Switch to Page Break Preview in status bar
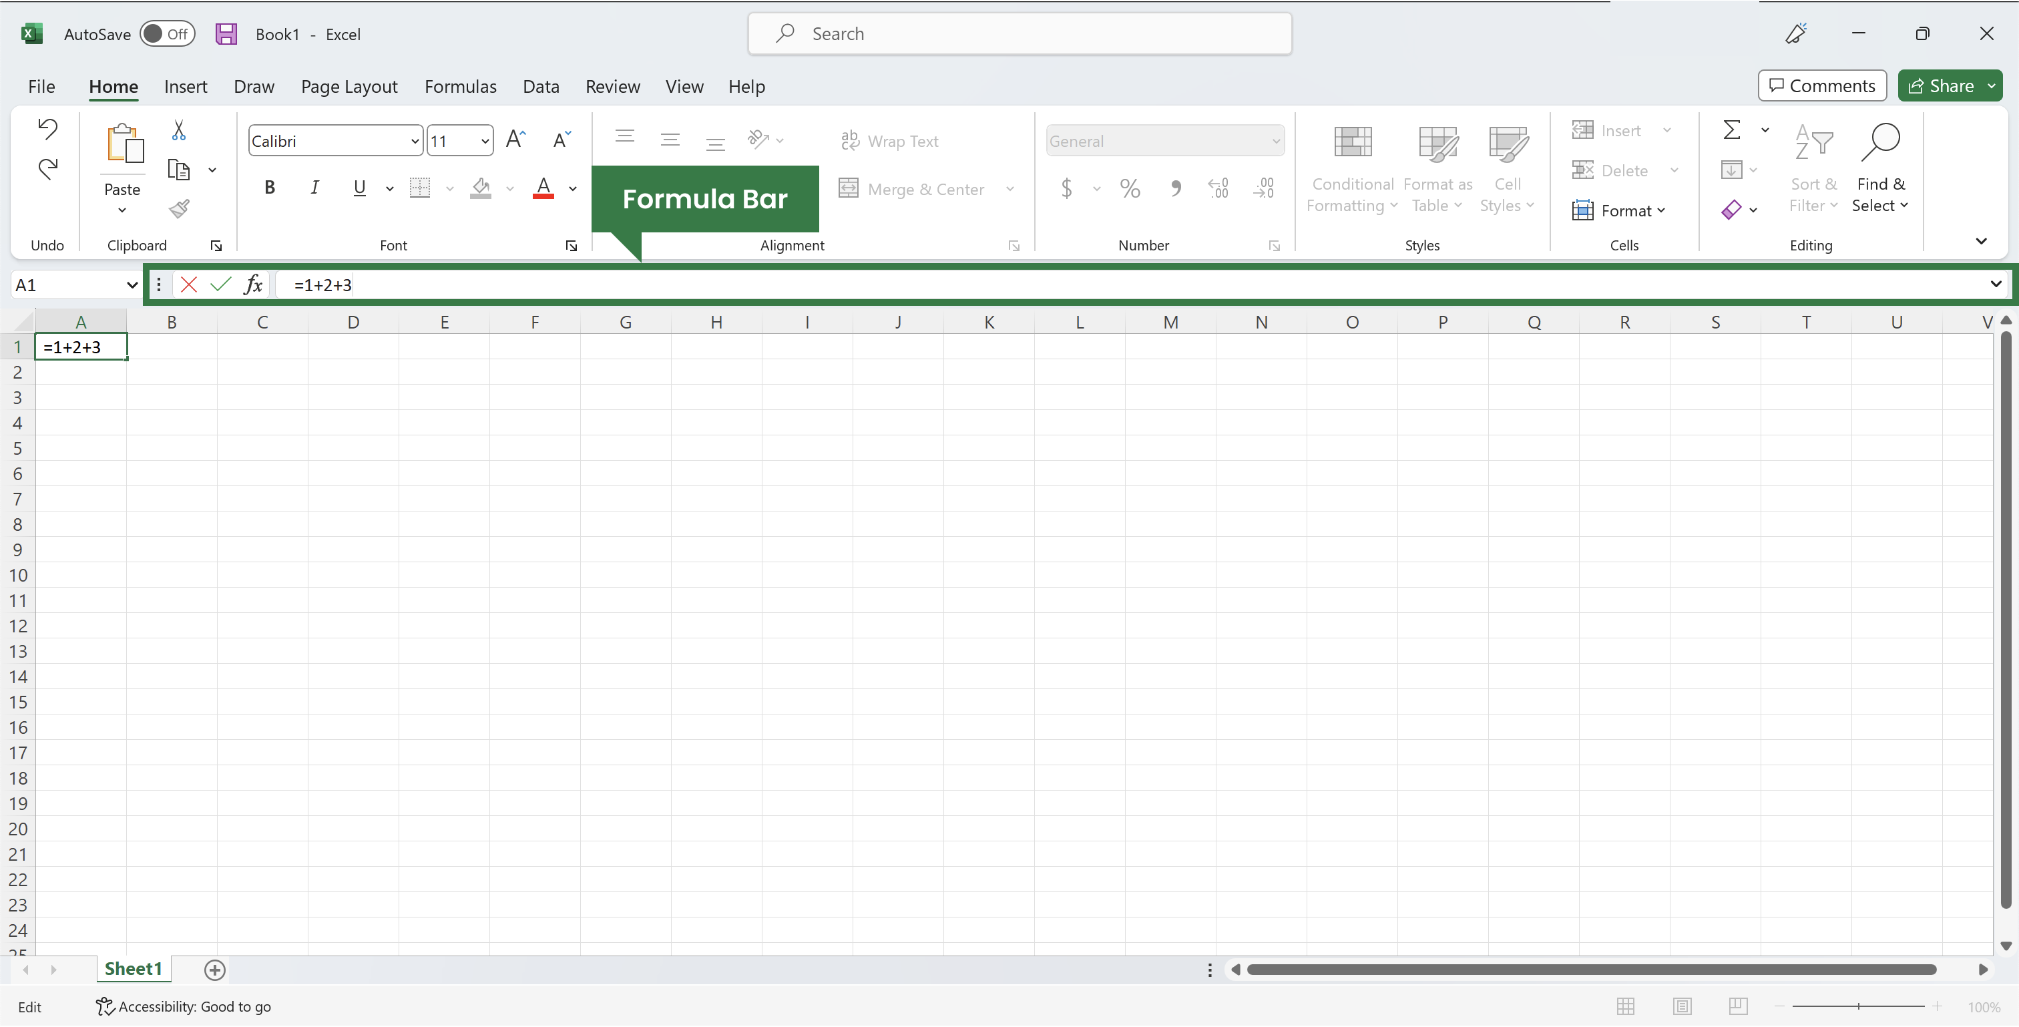The height and width of the screenshot is (1027, 2019). pyautogui.click(x=1739, y=1006)
